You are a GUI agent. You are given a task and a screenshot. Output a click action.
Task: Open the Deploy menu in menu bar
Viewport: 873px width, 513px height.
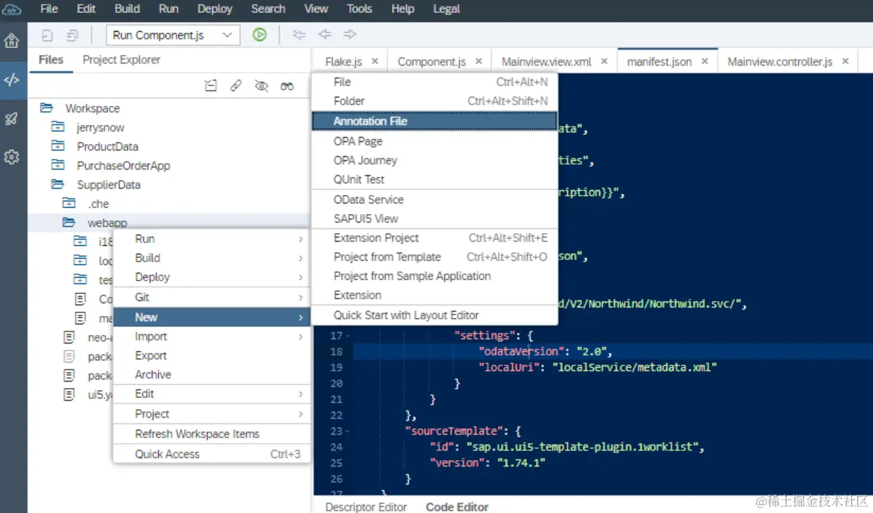(215, 9)
